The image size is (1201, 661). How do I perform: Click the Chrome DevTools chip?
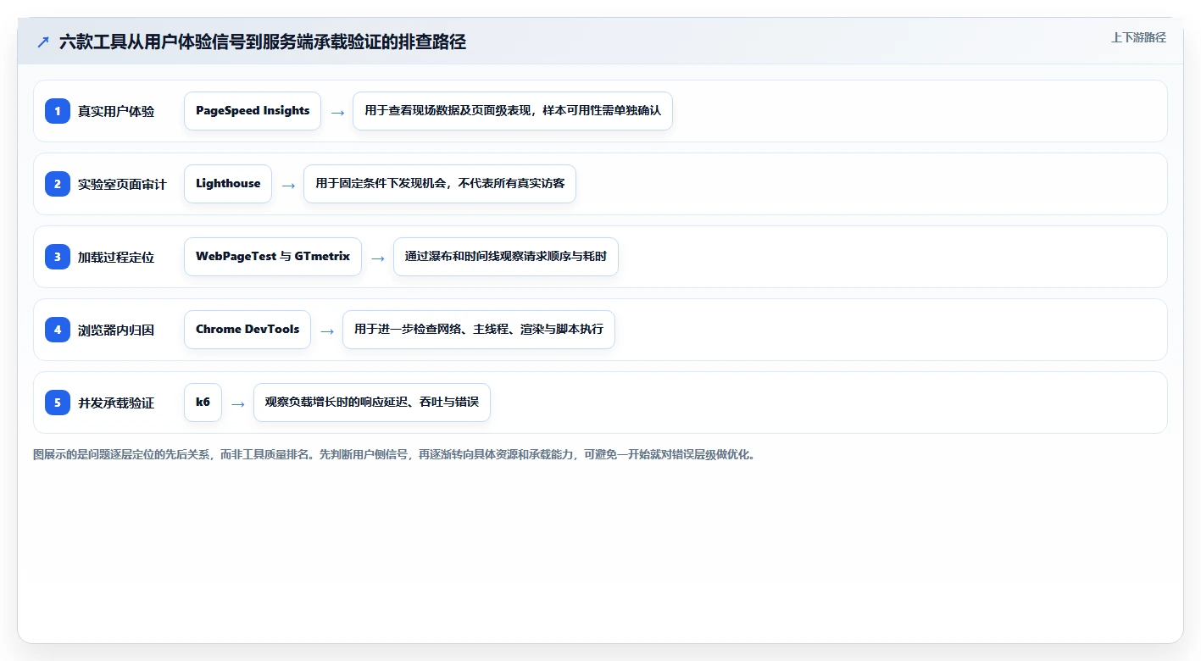tap(247, 330)
